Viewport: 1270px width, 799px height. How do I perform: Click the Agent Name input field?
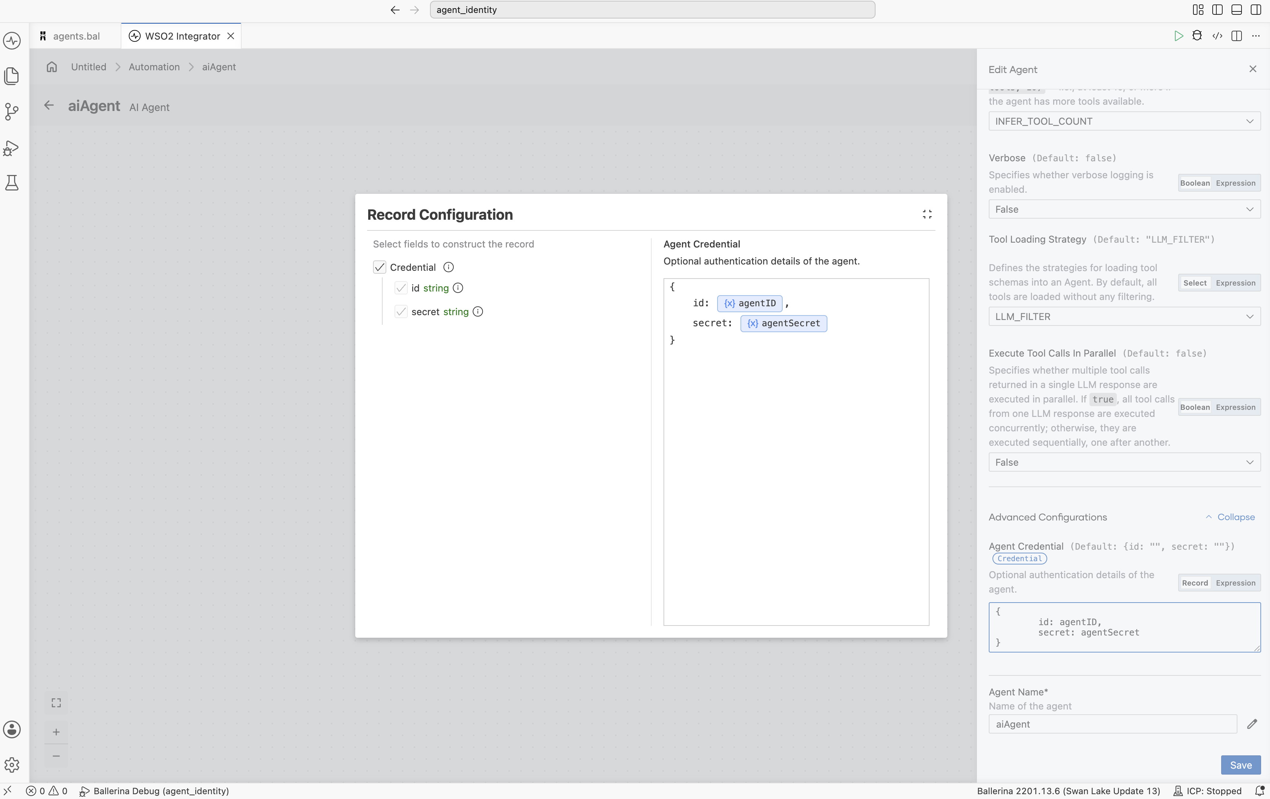point(1112,724)
